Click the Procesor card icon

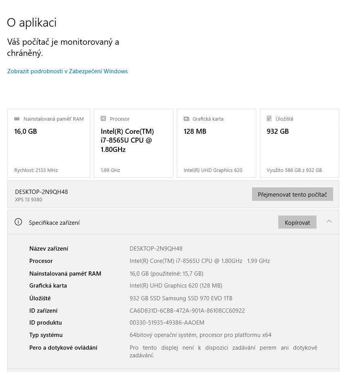tap(103, 118)
